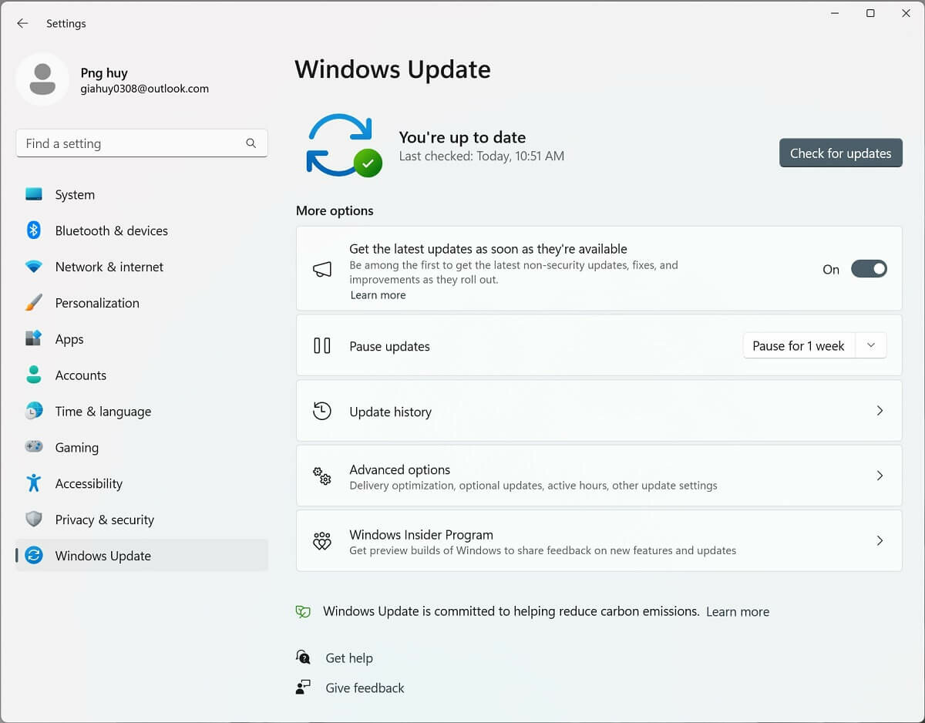Viewport: 925px width, 723px height.
Task: Click the Network & internet icon
Action: pos(34,267)
